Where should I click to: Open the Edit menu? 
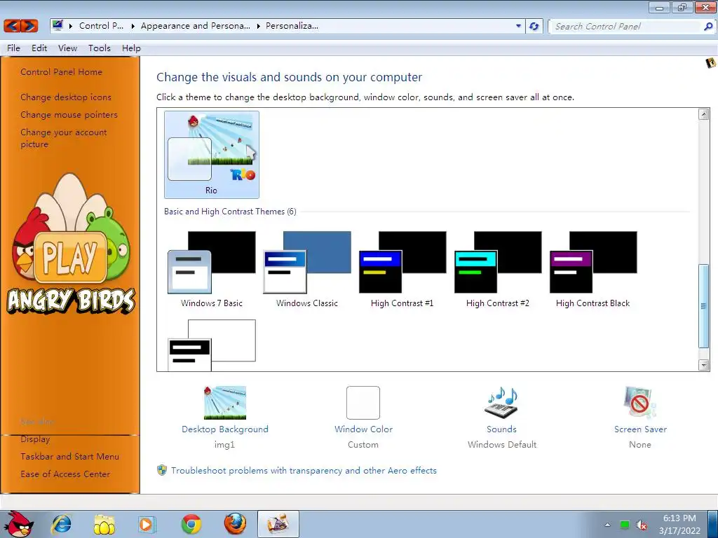point(39,48)
